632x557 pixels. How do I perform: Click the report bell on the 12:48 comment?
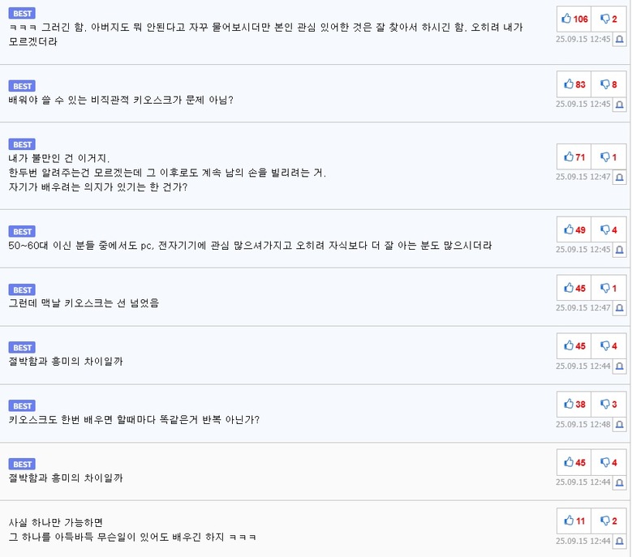pyautogui.click(x=620, y=425)
